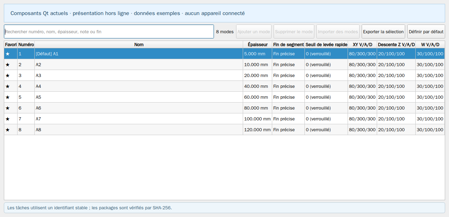Image resolution: width=449 pixels, height=217 pixels.
Task: Toggle the favorite star for mode A7
Action: click(8, 119)
